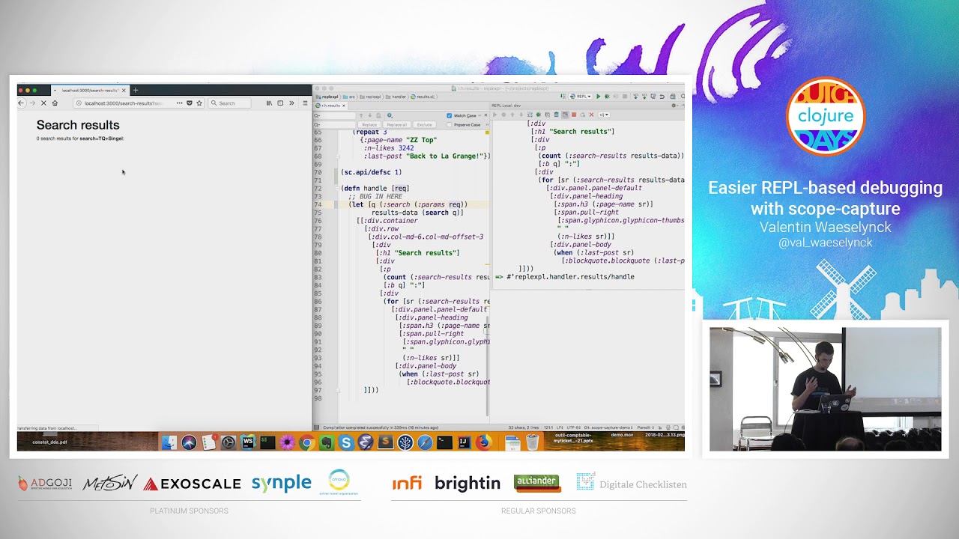Open Firefox Library icon
This screenshot has width=959, height=539.
269,103
